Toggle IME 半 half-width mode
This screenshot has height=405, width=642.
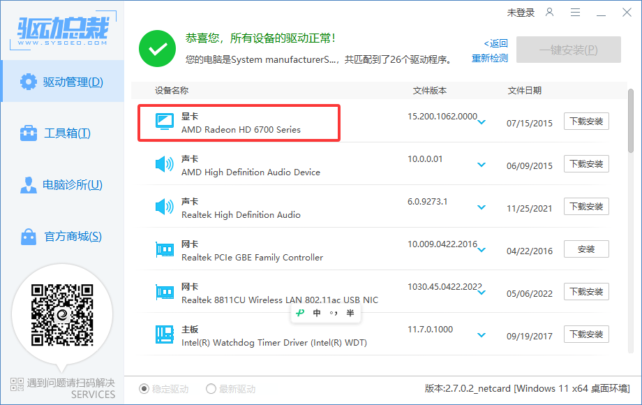(x=350, y=313)
